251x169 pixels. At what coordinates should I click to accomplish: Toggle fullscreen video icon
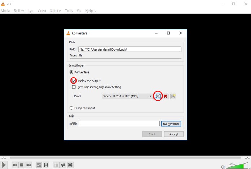pos(39,165)
